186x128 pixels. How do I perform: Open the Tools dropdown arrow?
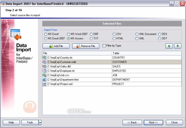tap(40, 122)
